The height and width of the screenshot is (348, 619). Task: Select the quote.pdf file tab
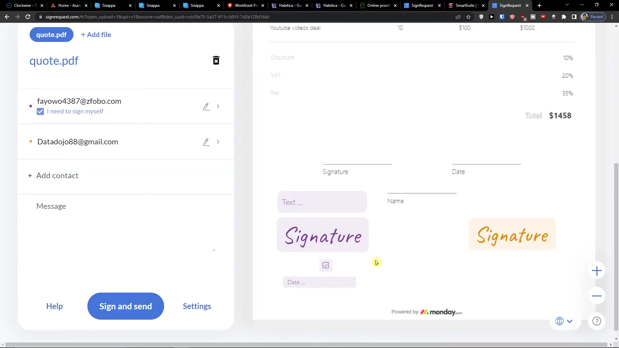[51, 35]
